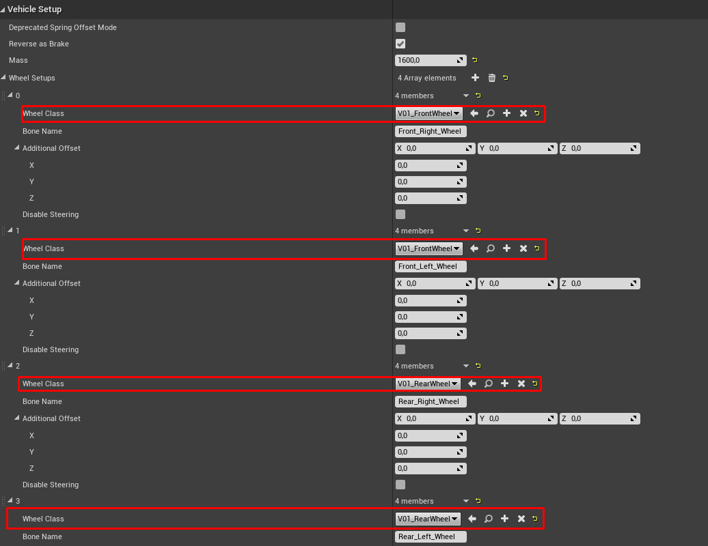
Task: Toggle Deprecated Spring Offset Mode checkbox
Action: pos(400,27)
